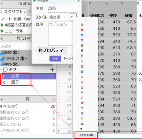Select the dark binoculars emoji
Image resolution: width=142 pixels, height=139 pixels.
tap(82, 124)
